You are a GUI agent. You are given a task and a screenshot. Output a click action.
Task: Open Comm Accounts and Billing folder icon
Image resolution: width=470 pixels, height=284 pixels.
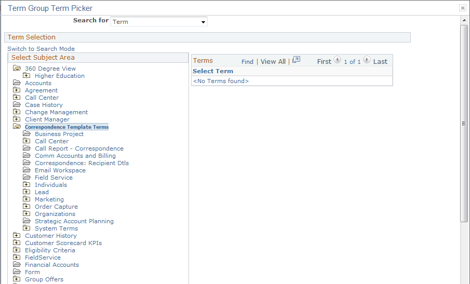(26, 155)
